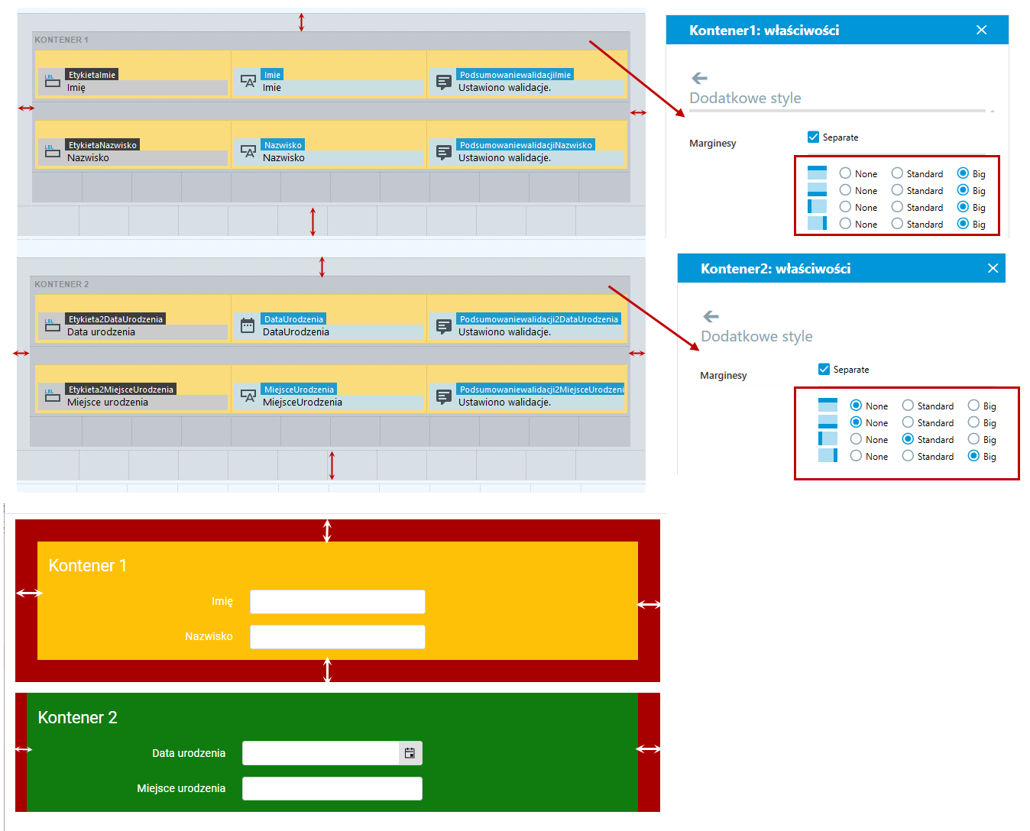Go back using arrow in Kontener2 properties

coord(711,316)
